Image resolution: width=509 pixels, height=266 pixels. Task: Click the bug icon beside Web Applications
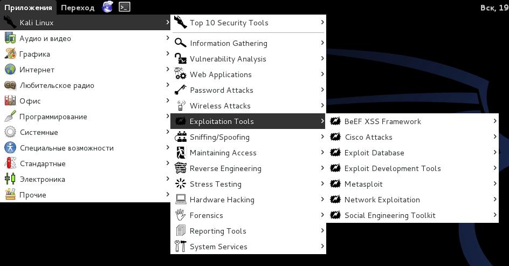(x=181, y=74)
